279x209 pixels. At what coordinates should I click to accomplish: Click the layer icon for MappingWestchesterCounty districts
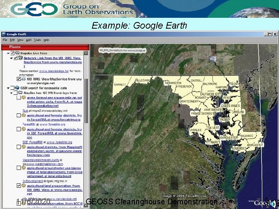(x=24, y=147)
